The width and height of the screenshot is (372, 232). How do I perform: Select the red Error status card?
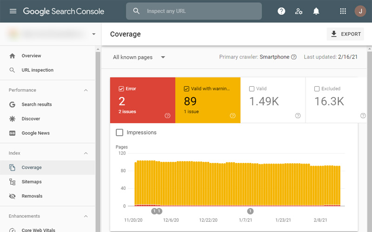[x=143, y=100]
